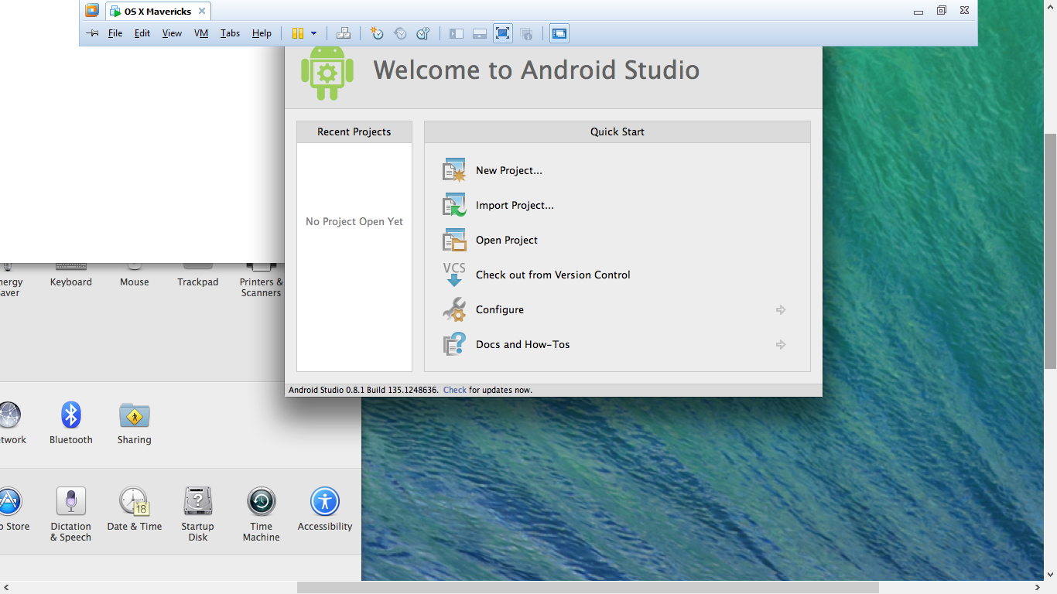Revert to snapshot via VMware toolbar
The image size is (1057, 594).
400,33
